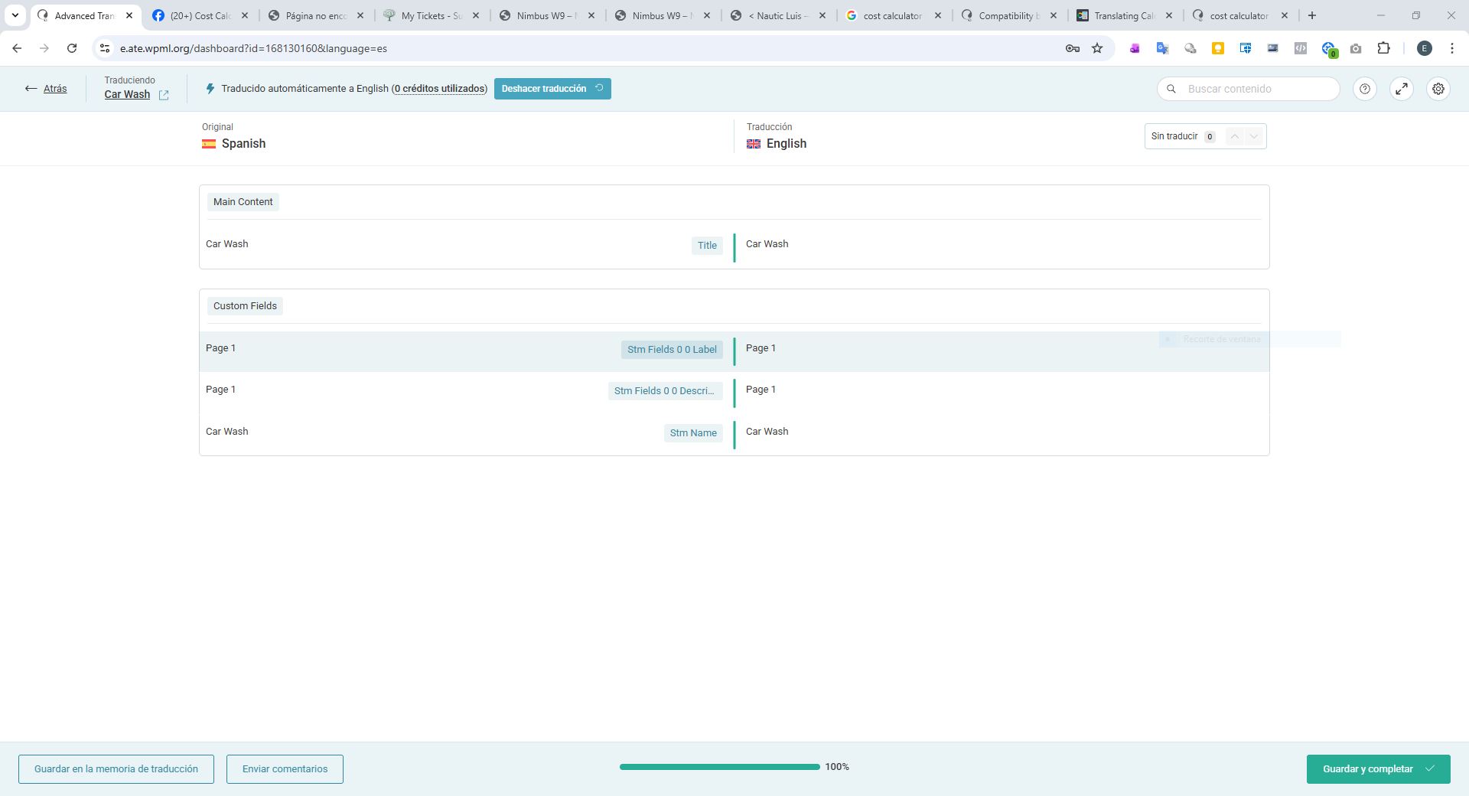The image size is (1469, 796).
Task: Switch to the Translating Cal tab
Action: click(x=1124, y=15)
